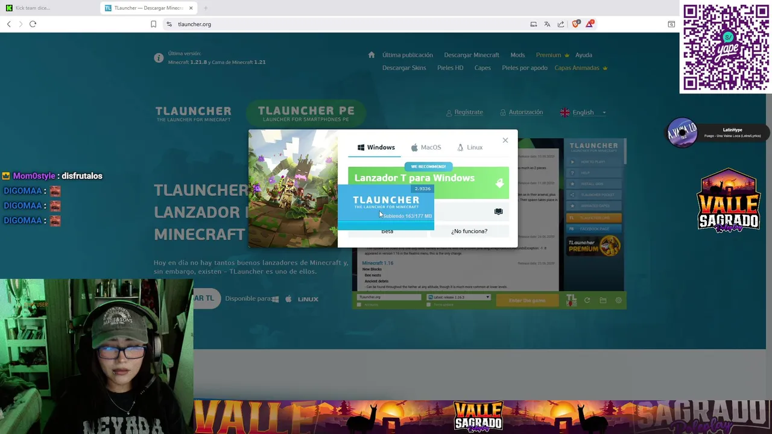Viewport: 772px width, 434px height.
Task: Tick the Force update checkbox in the launcher preview
Action: (x=429, y=305)
